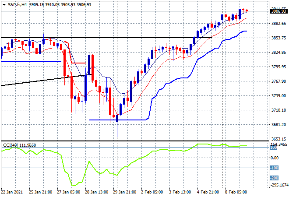Click the CCI 100 level label
The height and width of the screenshot is (197, 289).
click(273, 148)
